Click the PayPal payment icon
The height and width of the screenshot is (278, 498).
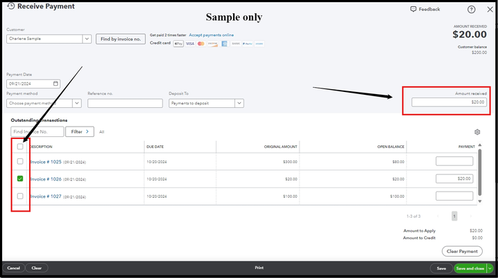(x=248, y=44)
